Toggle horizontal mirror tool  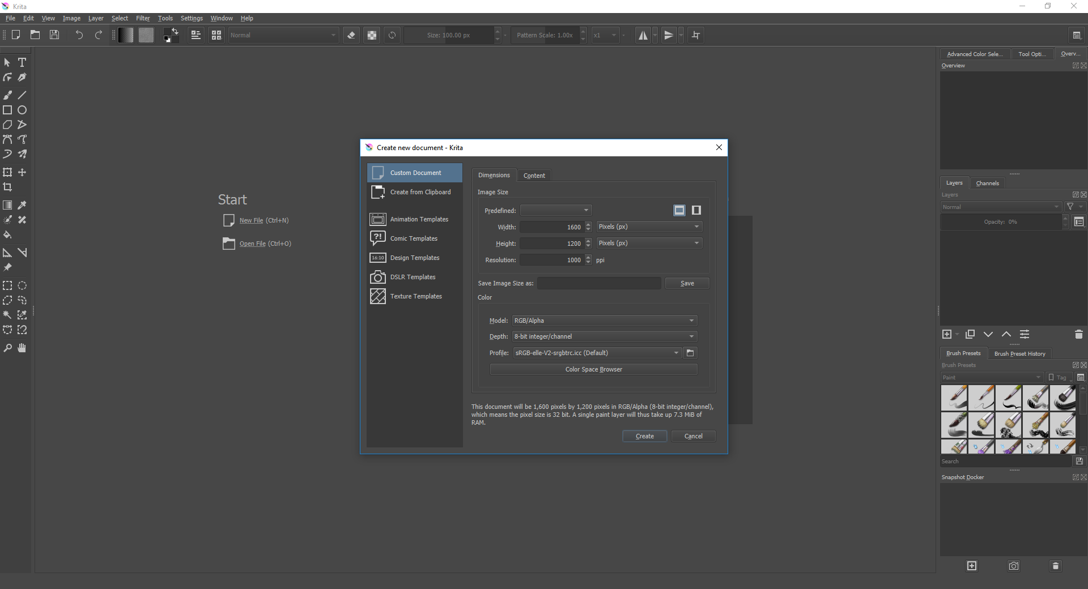[x=643, y=35]
